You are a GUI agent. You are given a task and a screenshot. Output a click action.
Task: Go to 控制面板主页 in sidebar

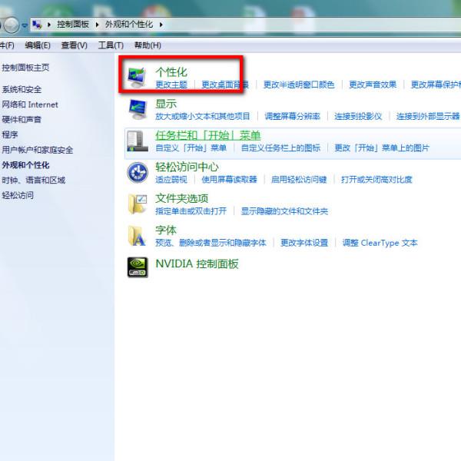pyautogui.click(x=25, y=68)
